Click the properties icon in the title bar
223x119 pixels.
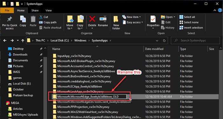[x=12, y=4]
